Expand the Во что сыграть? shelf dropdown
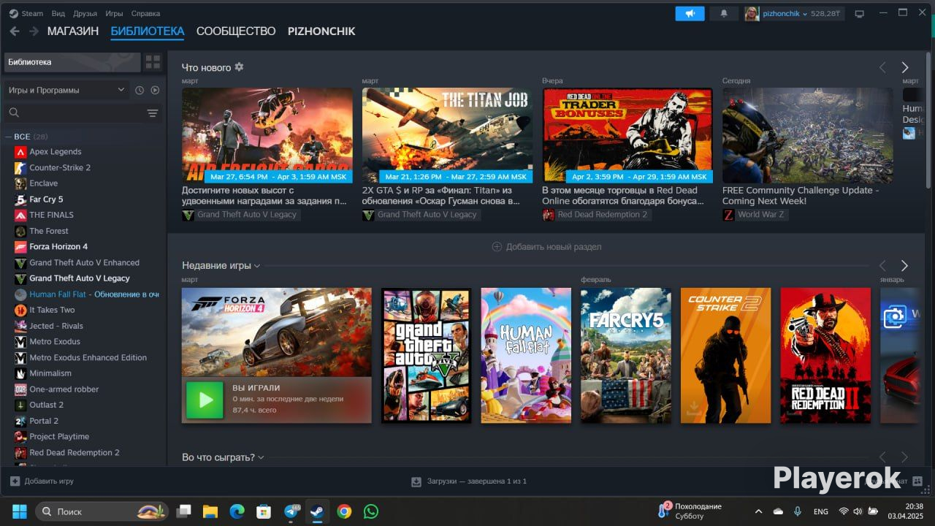 pyautogui.click(x=261, y=457)
